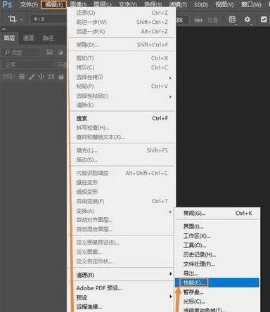Choose 清除(E) menu item
Image resolution: width=270 pixels, height=312 pixels.
[x=122, y=105]
